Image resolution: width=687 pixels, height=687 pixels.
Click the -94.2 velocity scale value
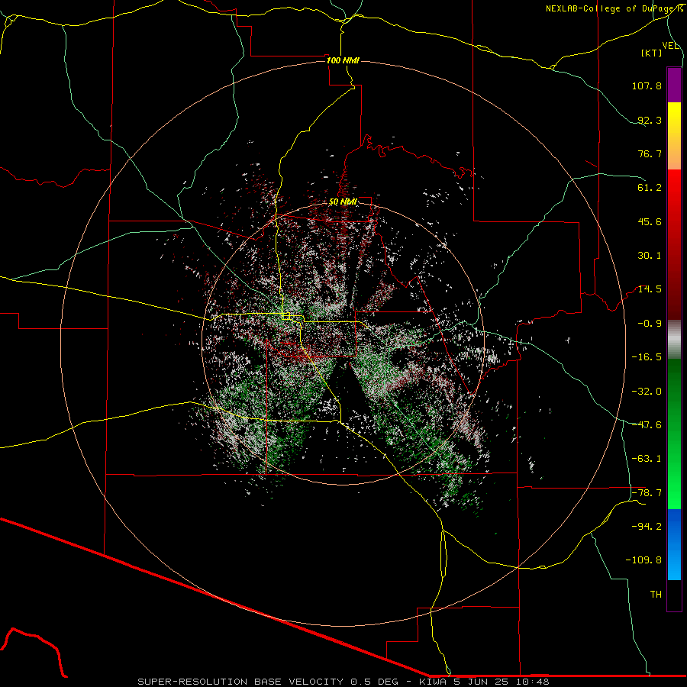point(647,527)
